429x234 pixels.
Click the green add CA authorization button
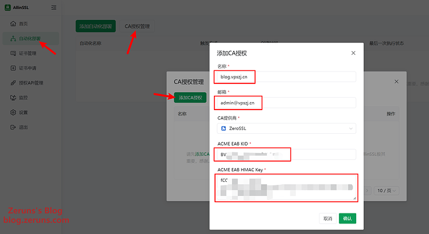coord(190,98)
